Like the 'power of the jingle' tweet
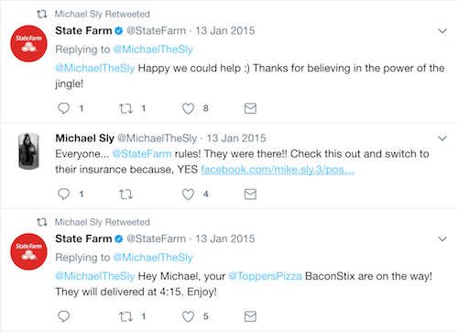 click(x=188, y=108)
